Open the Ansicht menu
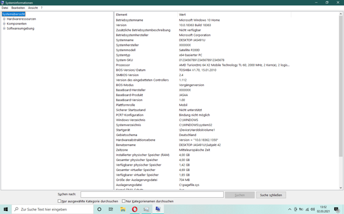 pyautogui.click(x=33, y=8)
